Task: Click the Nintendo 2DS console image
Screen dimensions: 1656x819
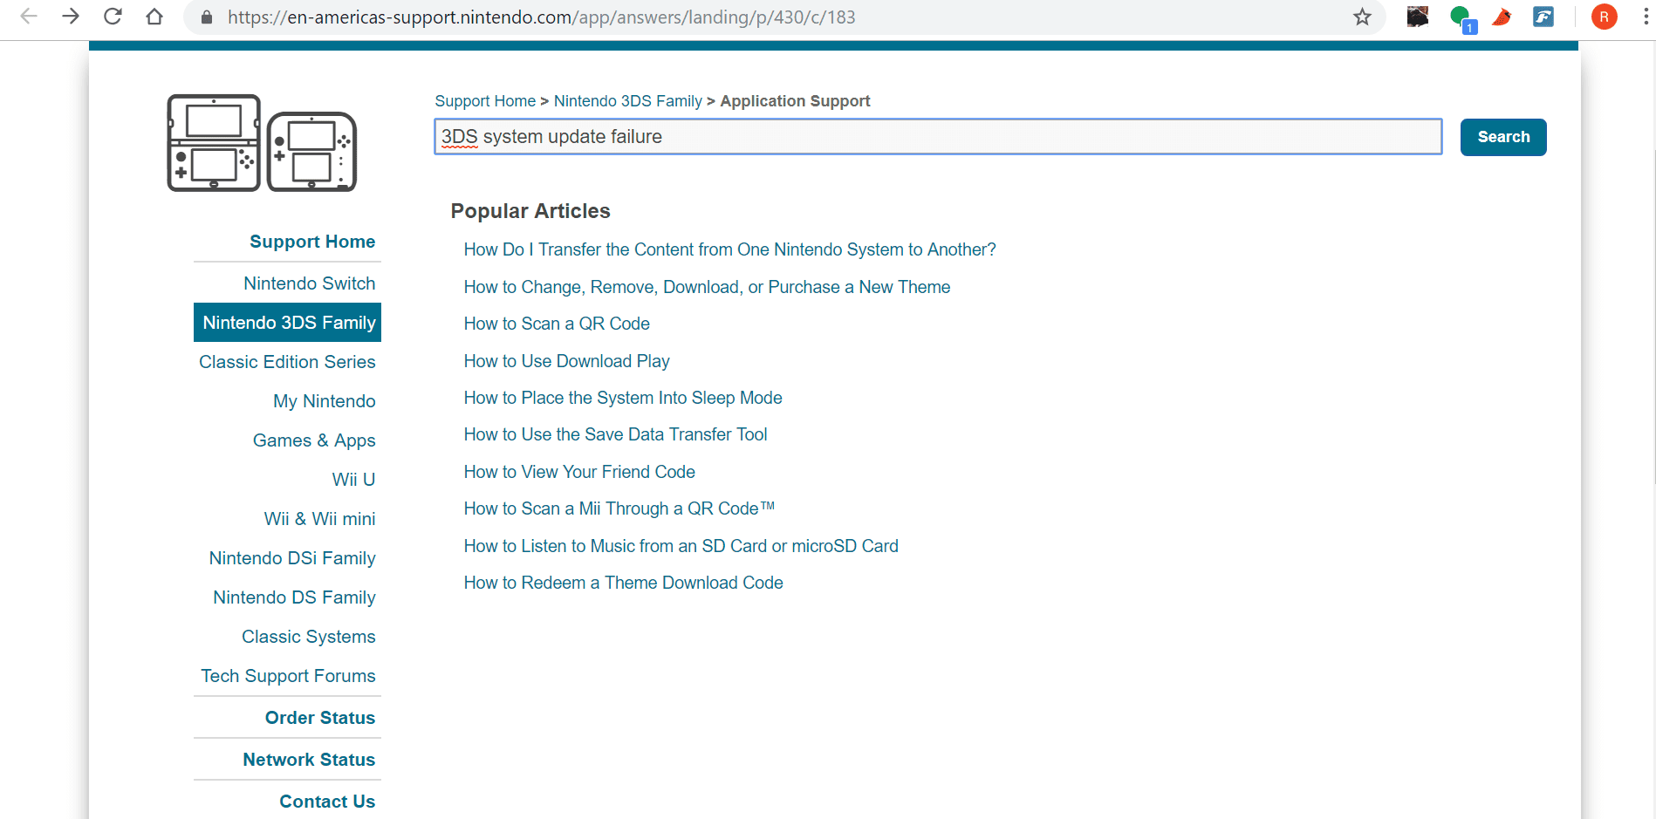Action: point(311,152)
